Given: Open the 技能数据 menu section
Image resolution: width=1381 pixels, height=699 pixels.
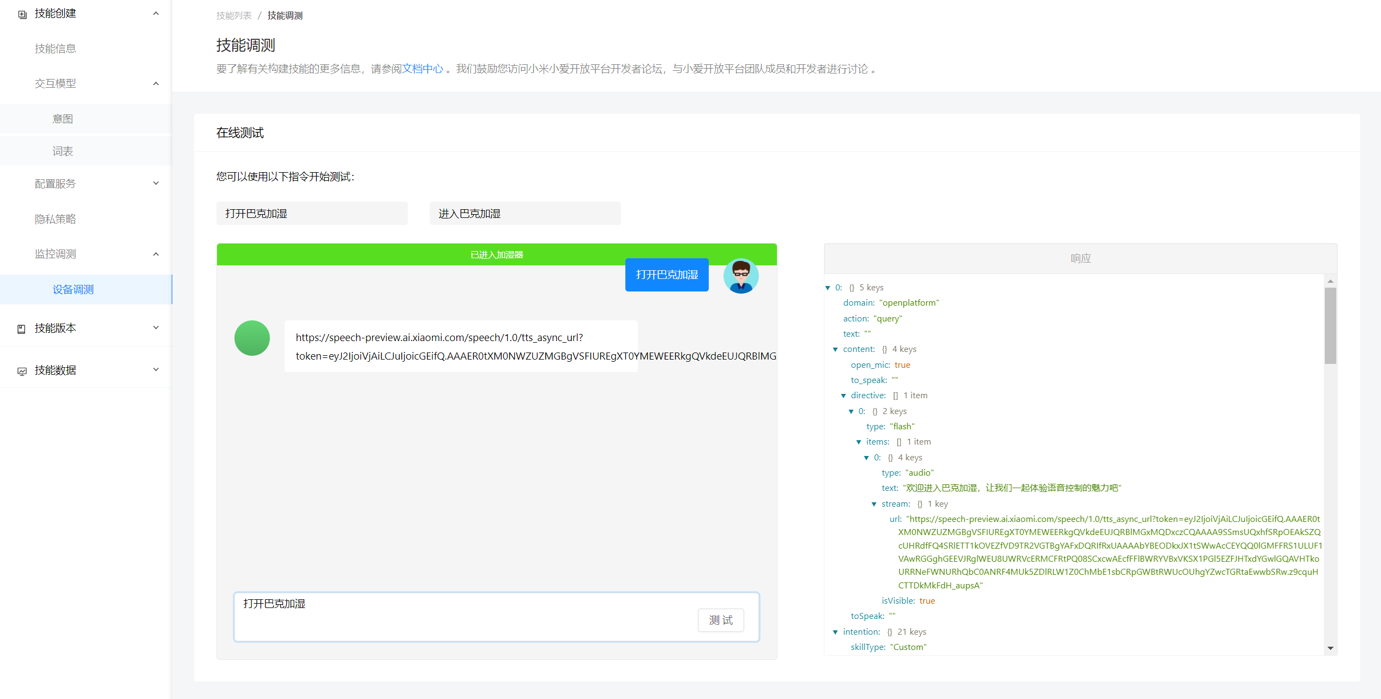Looking at the screenshot, I should [86, 370].
